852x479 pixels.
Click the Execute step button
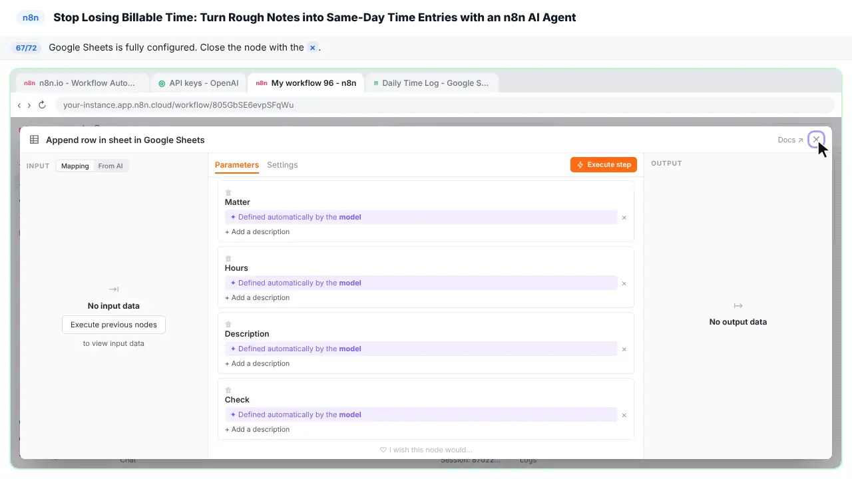(604, 165)
